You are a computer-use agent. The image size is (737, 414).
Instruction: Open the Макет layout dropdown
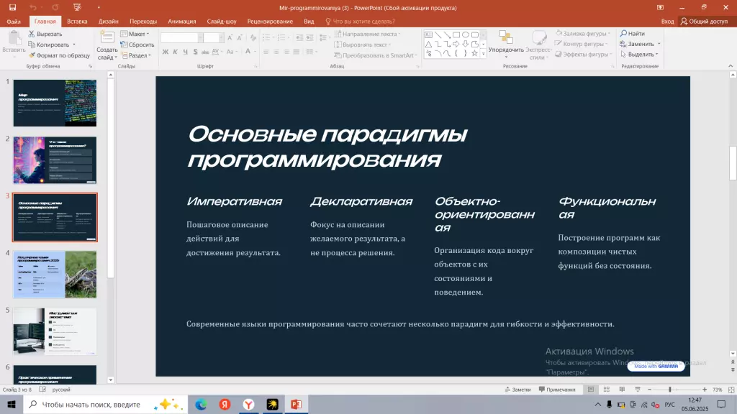(137, 34)
